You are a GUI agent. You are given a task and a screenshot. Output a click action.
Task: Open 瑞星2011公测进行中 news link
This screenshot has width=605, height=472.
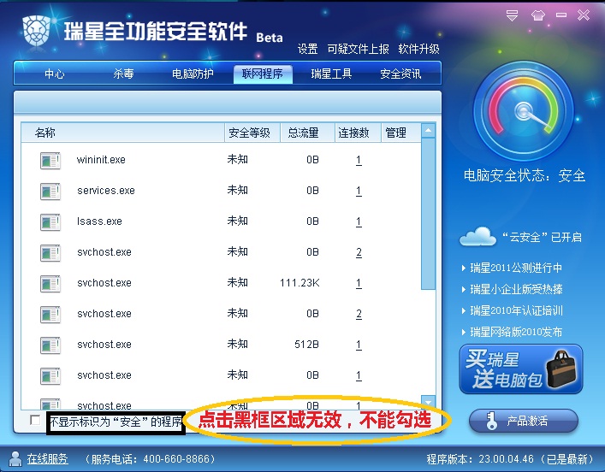tap(516, 268)
